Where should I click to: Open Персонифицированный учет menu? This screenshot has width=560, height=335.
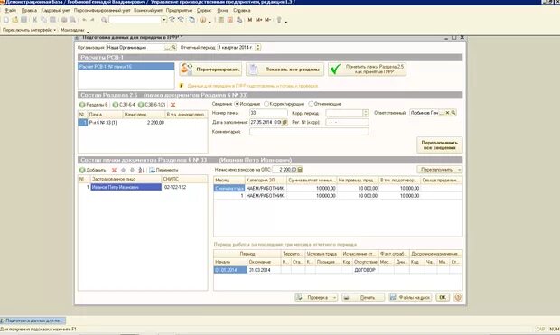coord(102,10)
